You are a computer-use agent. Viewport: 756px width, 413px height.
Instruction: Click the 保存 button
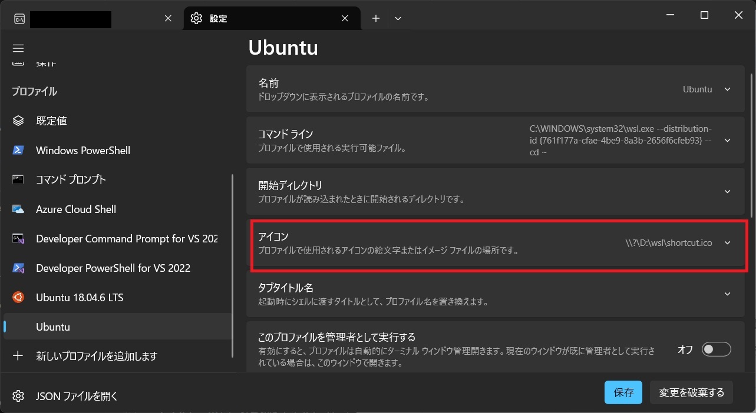(623, 392)
